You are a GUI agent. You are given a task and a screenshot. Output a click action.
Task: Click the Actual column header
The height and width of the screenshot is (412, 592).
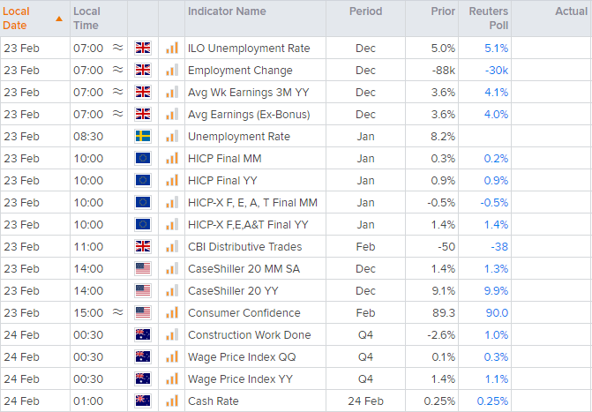(571, 11)
